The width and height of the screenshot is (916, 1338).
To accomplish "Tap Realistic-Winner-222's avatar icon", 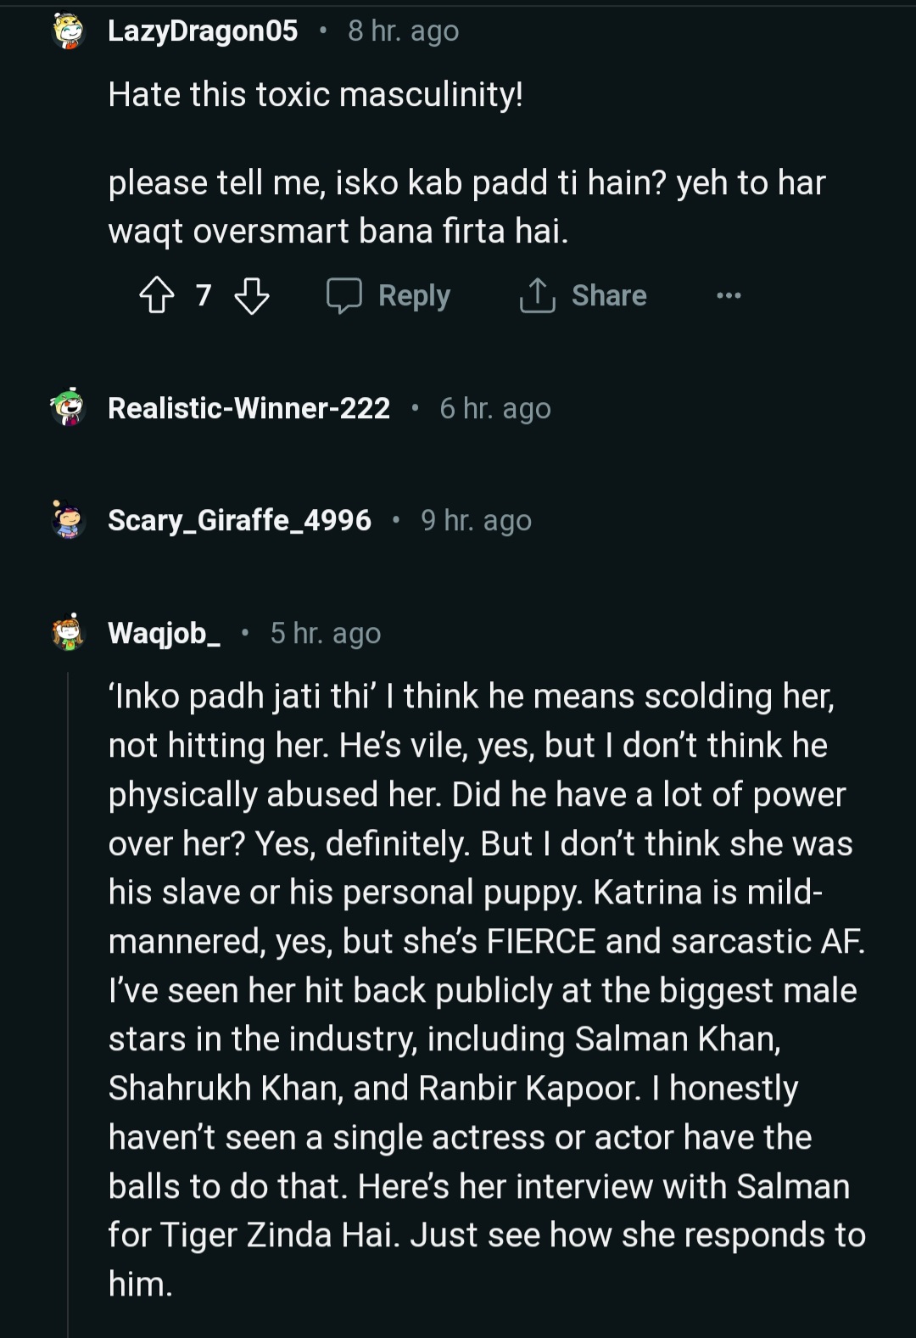I will [x=69, y=408].
